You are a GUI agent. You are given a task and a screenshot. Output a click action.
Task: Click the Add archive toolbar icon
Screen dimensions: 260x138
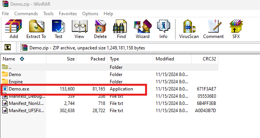(x=13, y=29)
